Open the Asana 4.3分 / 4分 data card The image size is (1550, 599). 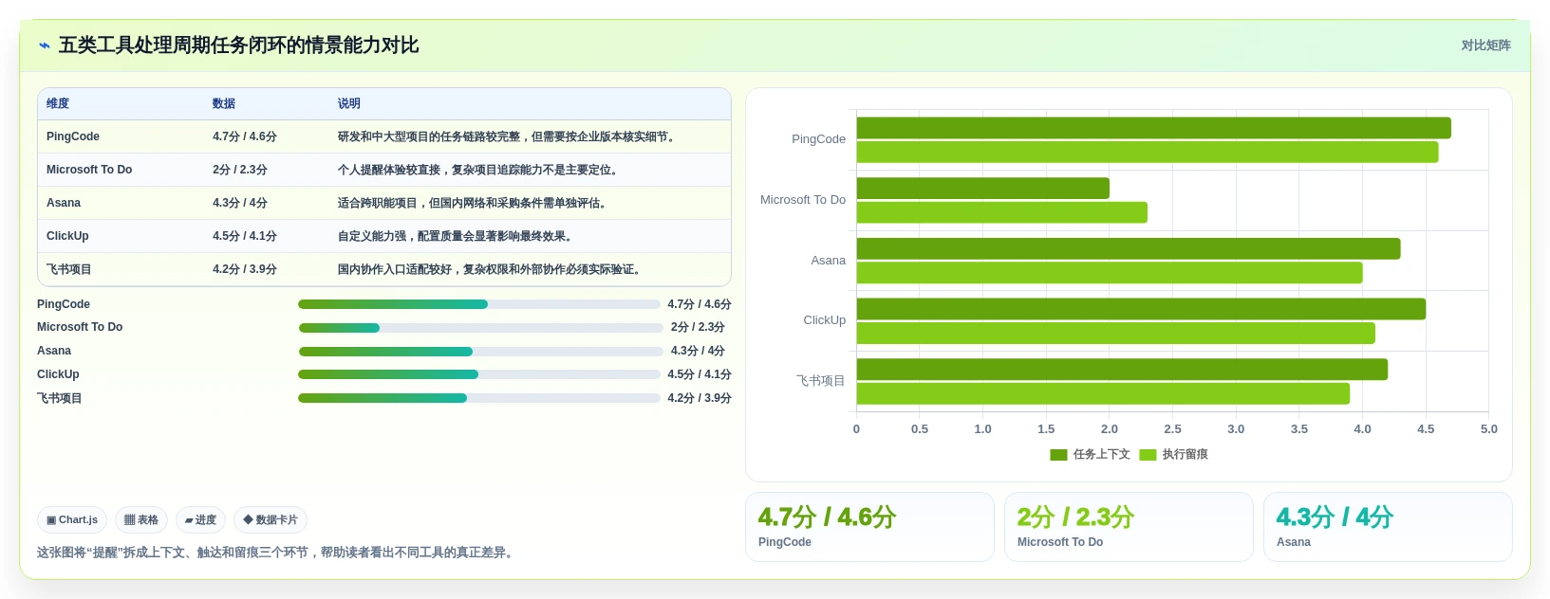[x=1388, y=527]
